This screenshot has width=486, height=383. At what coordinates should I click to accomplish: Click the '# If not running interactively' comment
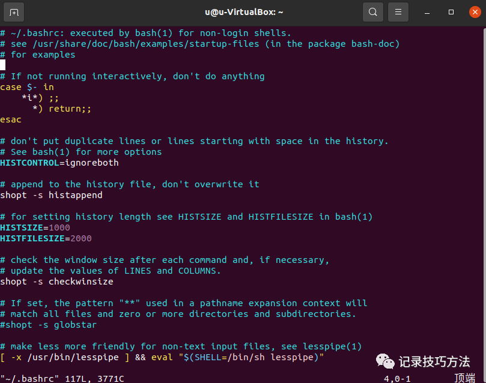coord(132,76)
